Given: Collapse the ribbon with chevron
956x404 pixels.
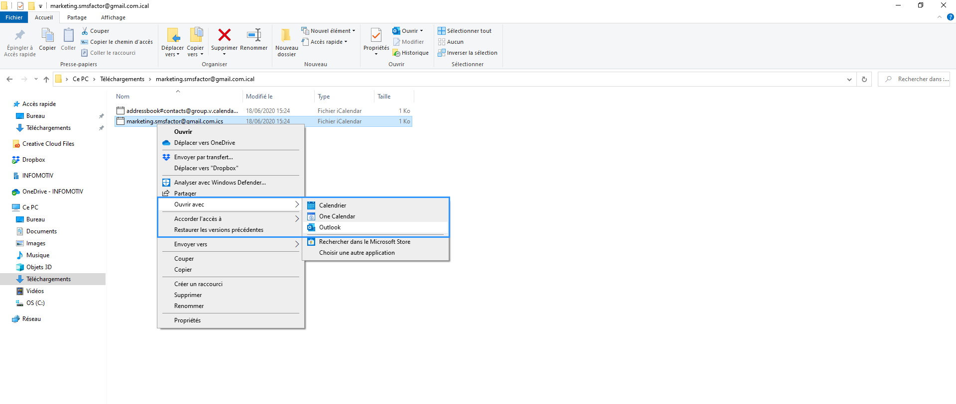Looking at the screenshot, I should (x=940, y=17).
